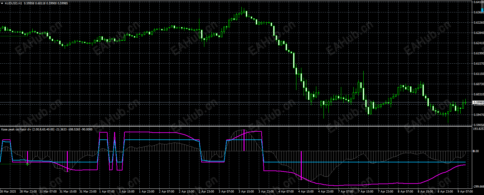Click the 0.64100 price axis label
Image resolution: width=484 pixels, height=195 pixels.
pos(478,2)
